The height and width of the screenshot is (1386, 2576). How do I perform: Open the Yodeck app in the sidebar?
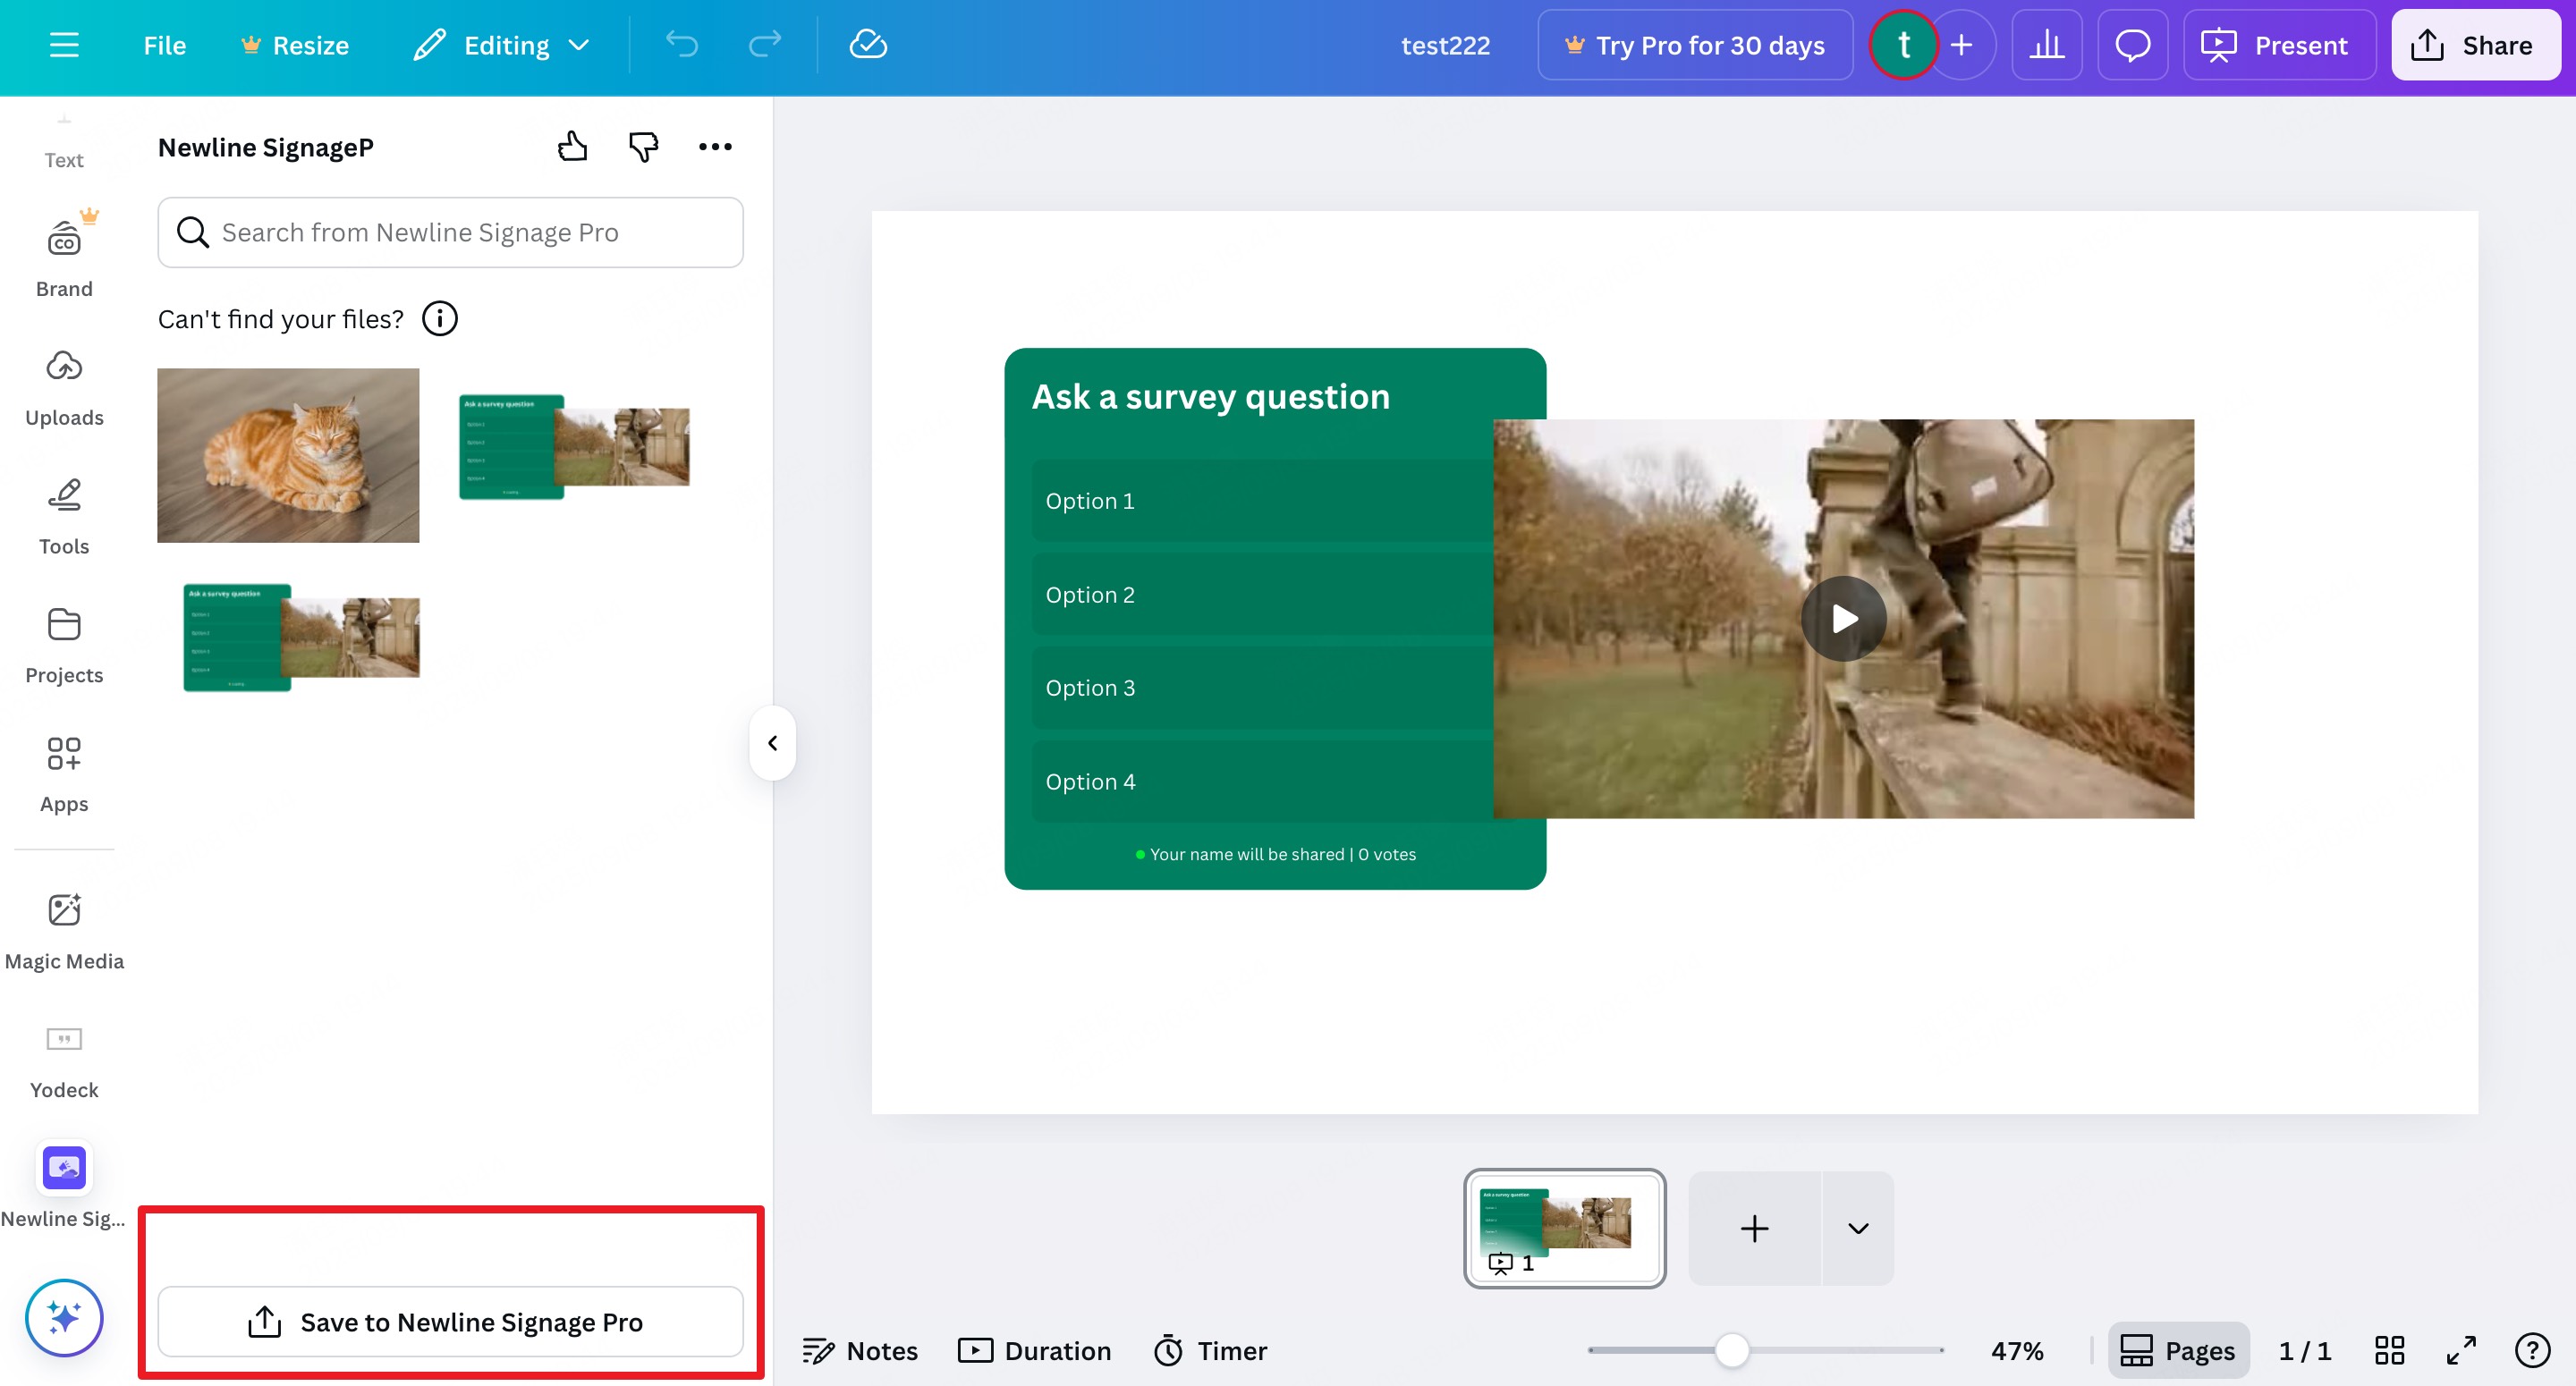click(x=64, y=1059)
